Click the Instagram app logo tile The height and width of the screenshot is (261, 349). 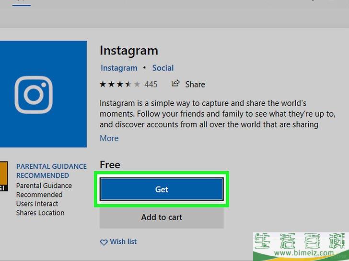(x=43, y=94)
